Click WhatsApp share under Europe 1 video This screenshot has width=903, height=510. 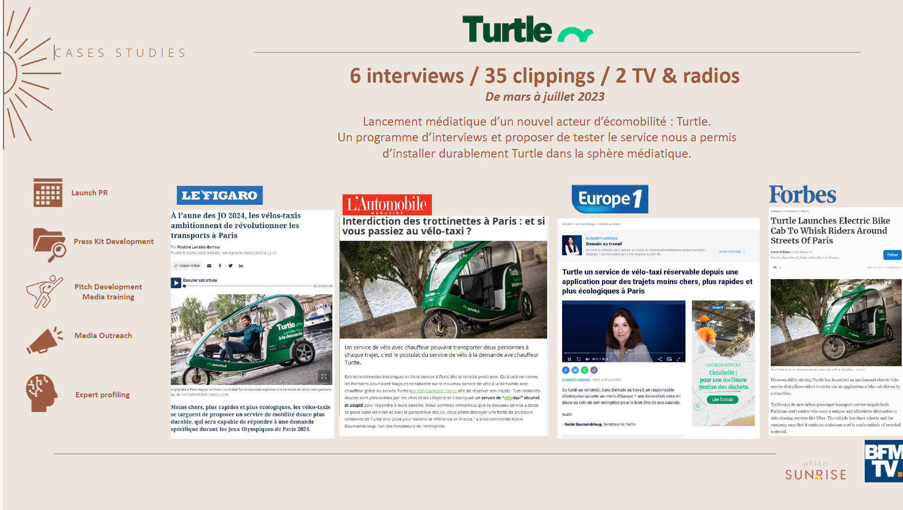(x=584, y=370)
